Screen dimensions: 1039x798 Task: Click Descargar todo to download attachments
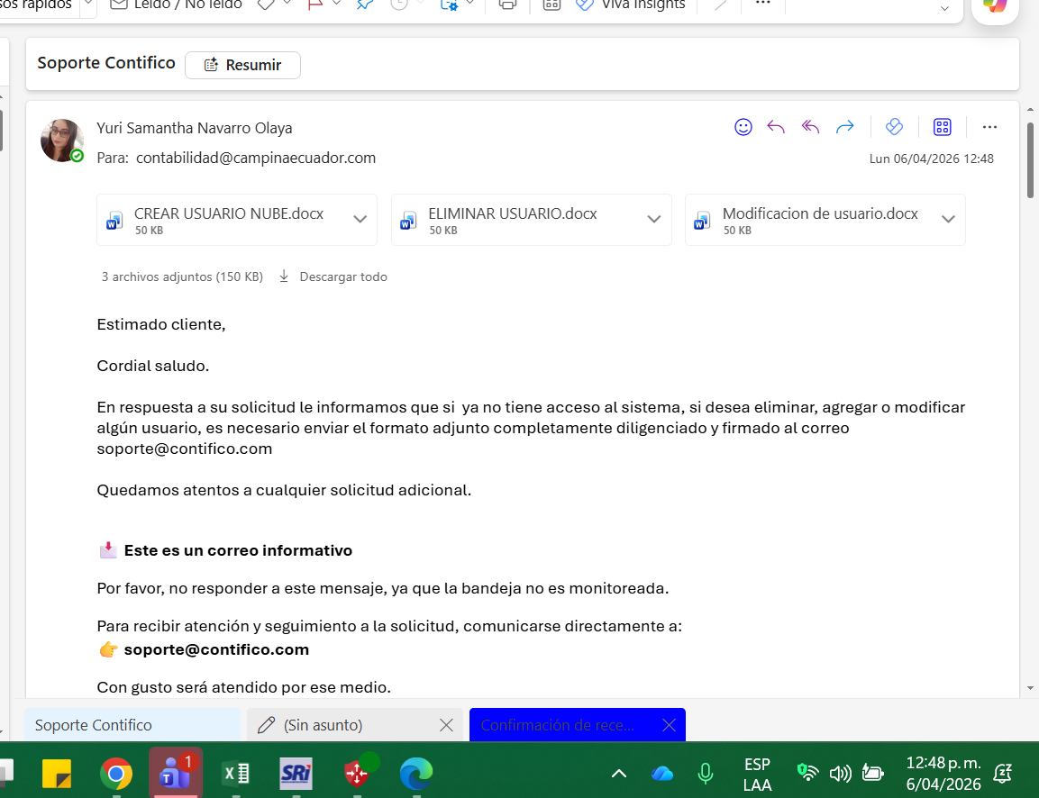coord(343,277)
